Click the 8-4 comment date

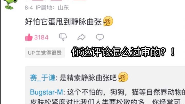pyautogui.click(x=29, y=8)
